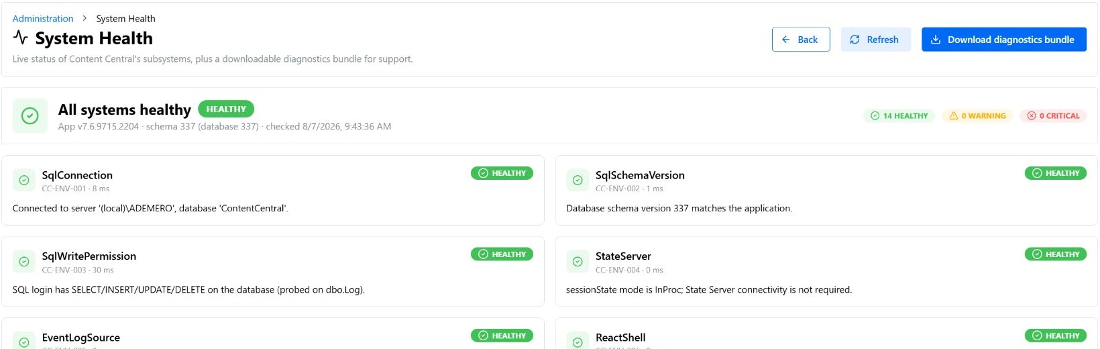Image resolution: width=1100 pixels, height=349 pixels.
Task: Click the HEALTHY badge on EventLogSource card
Action: point(502,336)
